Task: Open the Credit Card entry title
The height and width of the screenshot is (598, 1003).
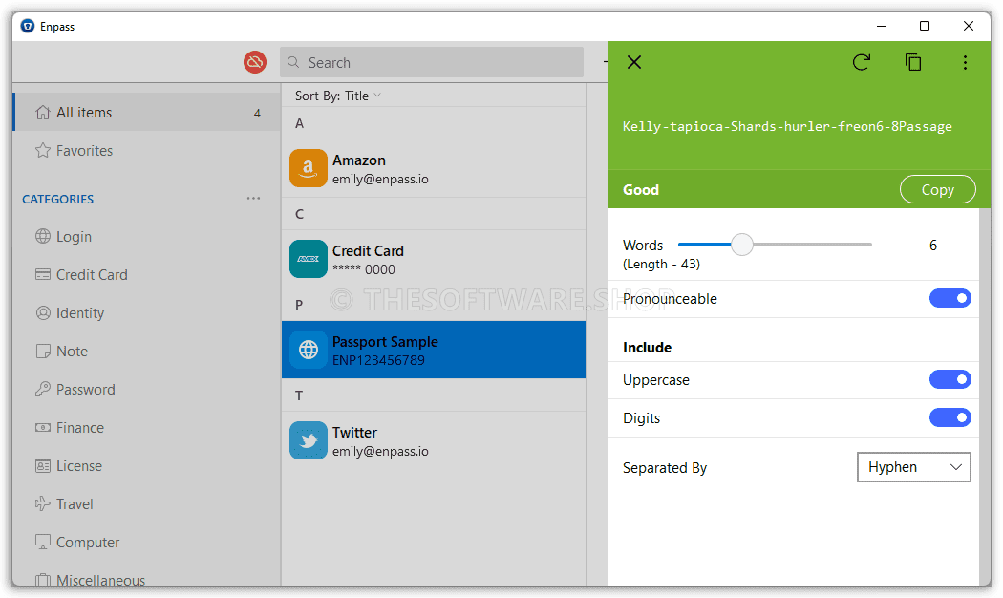Action: tap(368, 250)
